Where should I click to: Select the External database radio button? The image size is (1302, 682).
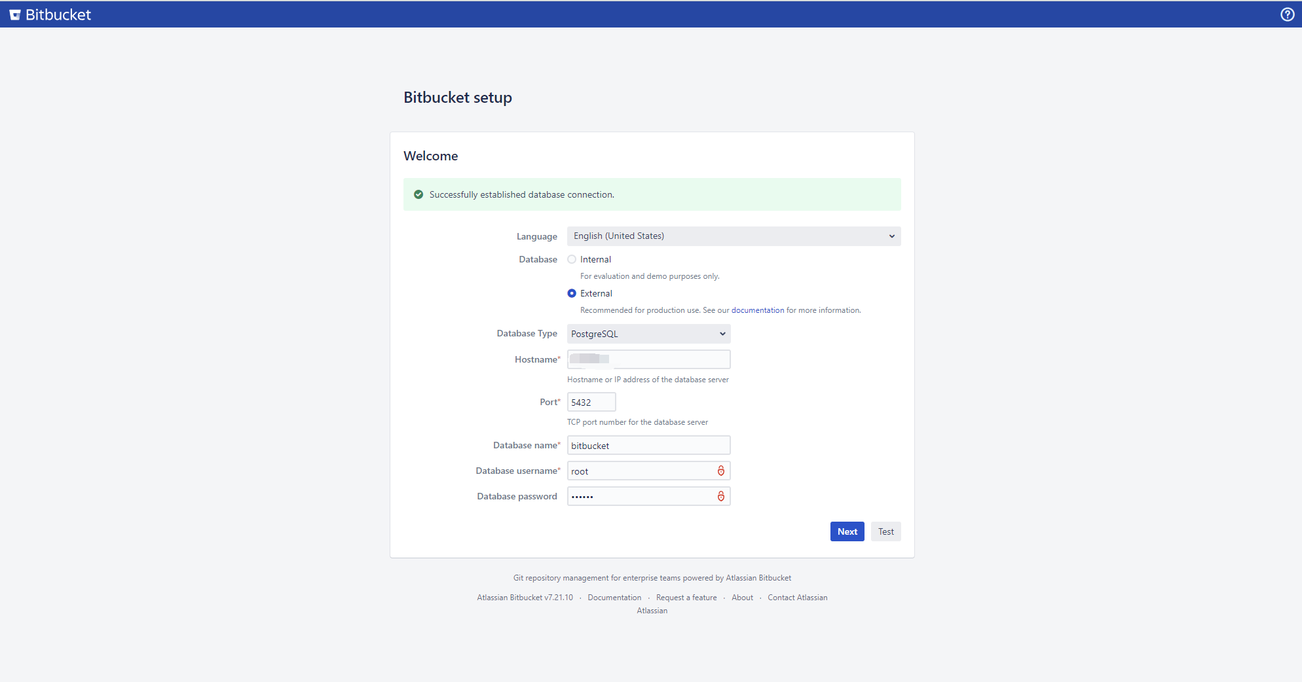(x=572, y=293)
